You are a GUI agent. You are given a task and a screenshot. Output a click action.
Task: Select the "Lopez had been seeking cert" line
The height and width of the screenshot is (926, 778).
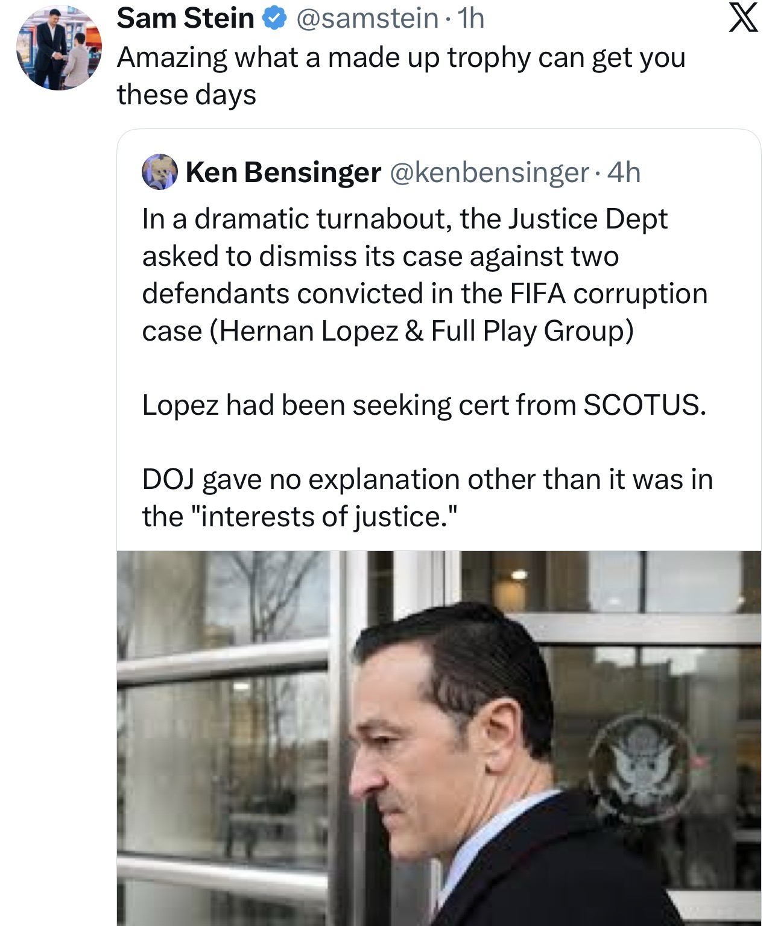(x=423, y=405)
